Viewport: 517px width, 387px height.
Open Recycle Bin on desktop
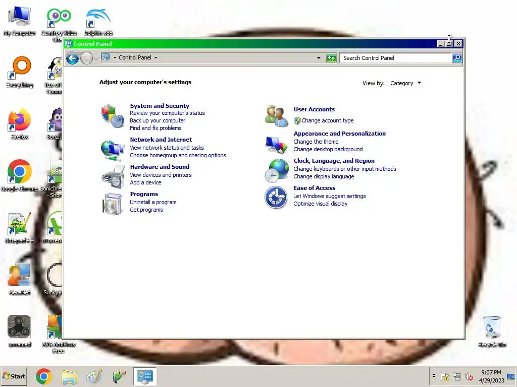(492, 332)
